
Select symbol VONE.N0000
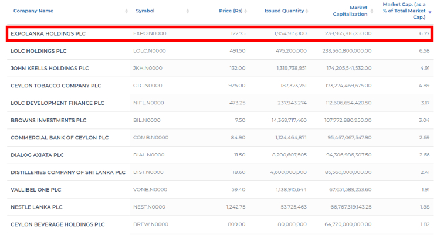coord(150,190)
